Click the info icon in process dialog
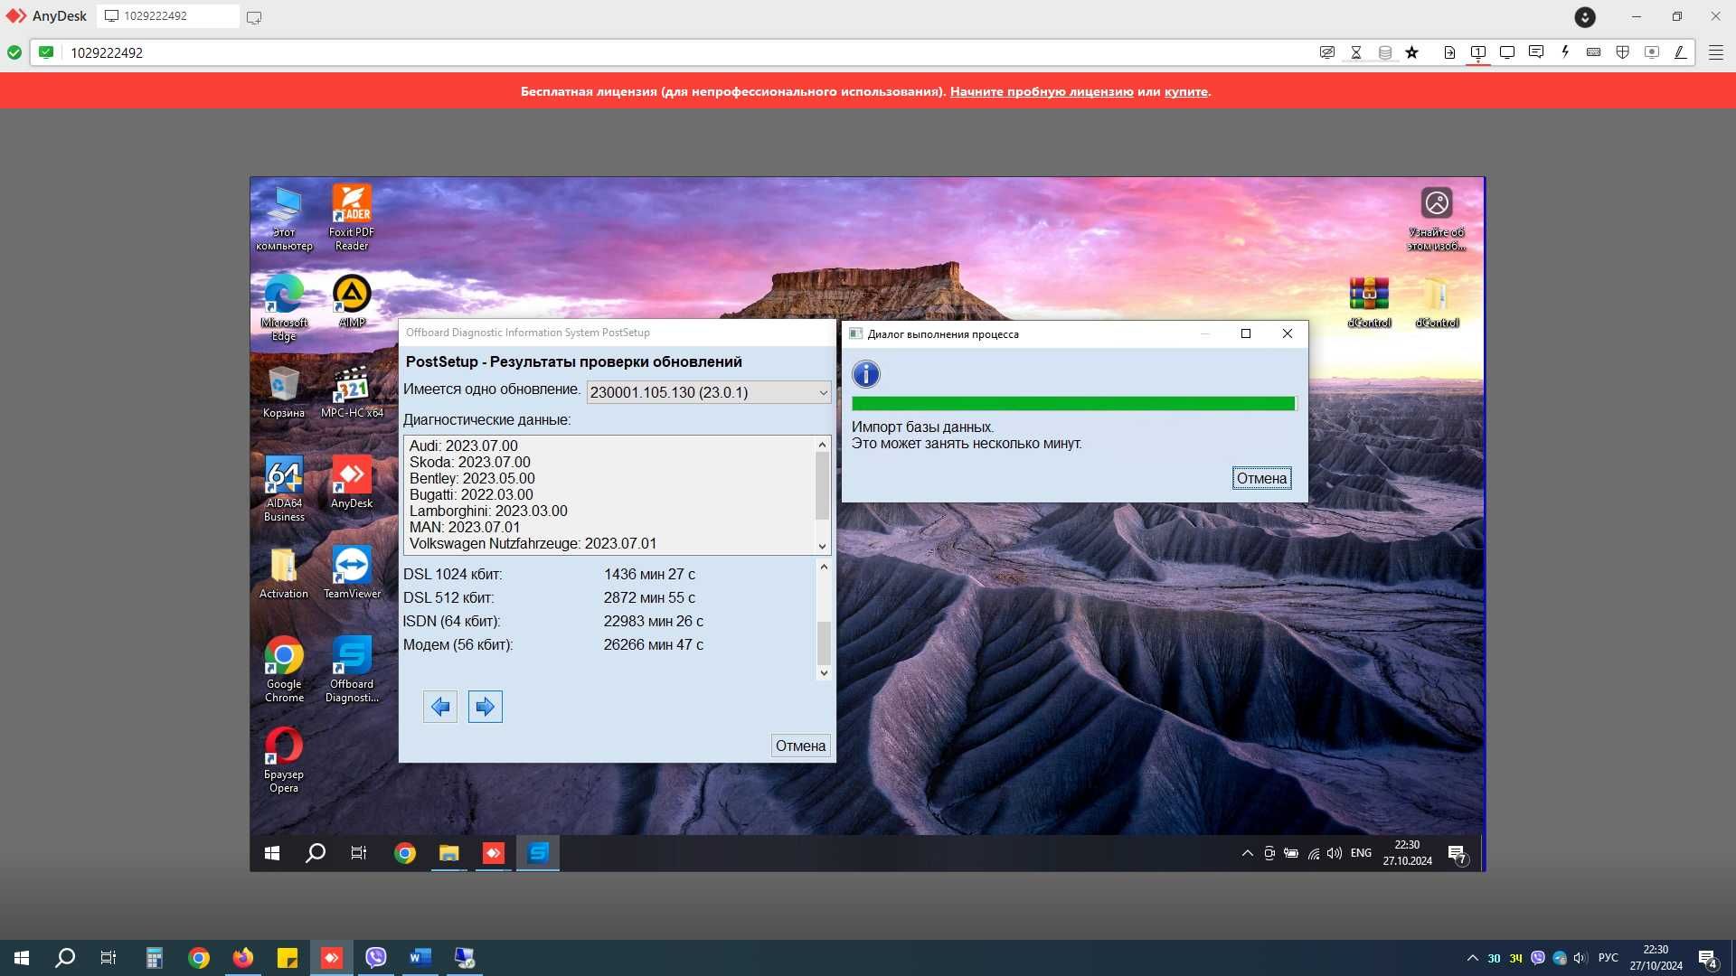This screenshot has width=1736, height=976. click(865, 373)
